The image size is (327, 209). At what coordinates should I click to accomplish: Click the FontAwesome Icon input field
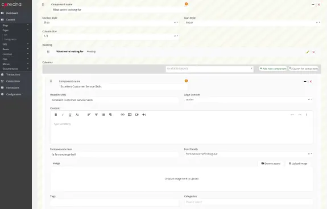click(114, 154)
